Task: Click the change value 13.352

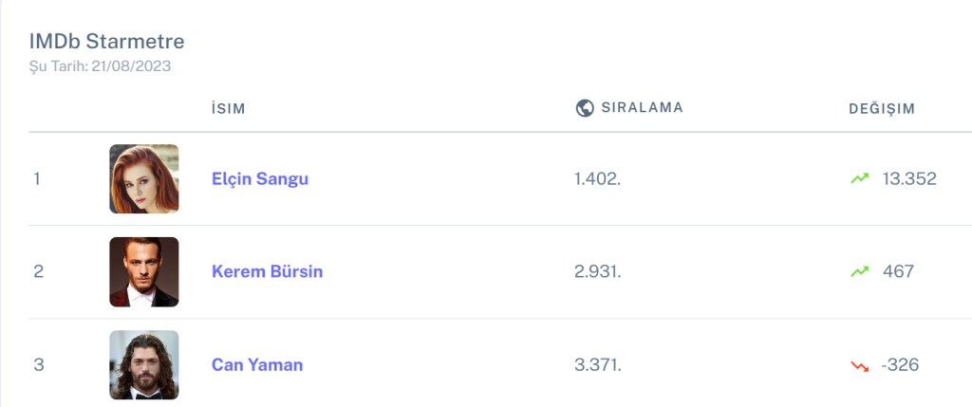Action: [909, 178]
